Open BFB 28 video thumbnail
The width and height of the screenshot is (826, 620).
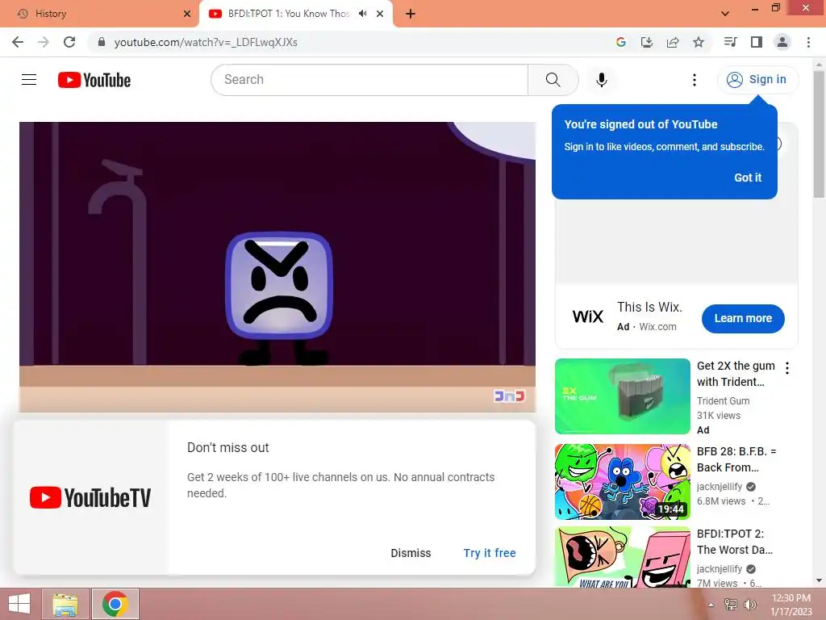(622, 482)
